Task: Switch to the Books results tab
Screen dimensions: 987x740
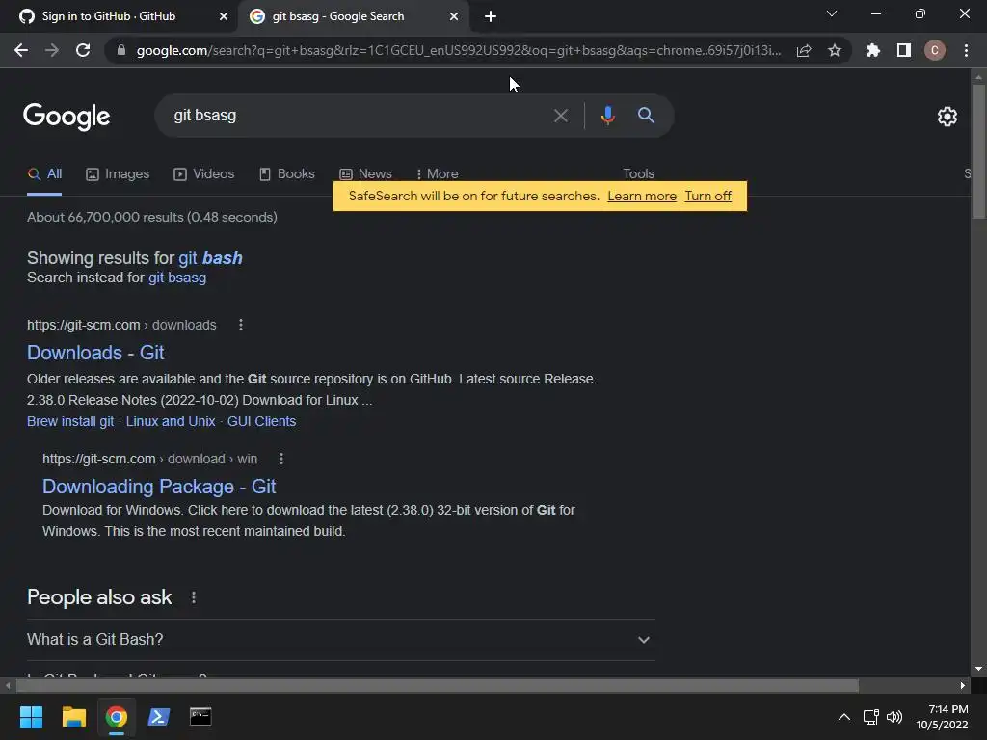Action: coord(287,173)
